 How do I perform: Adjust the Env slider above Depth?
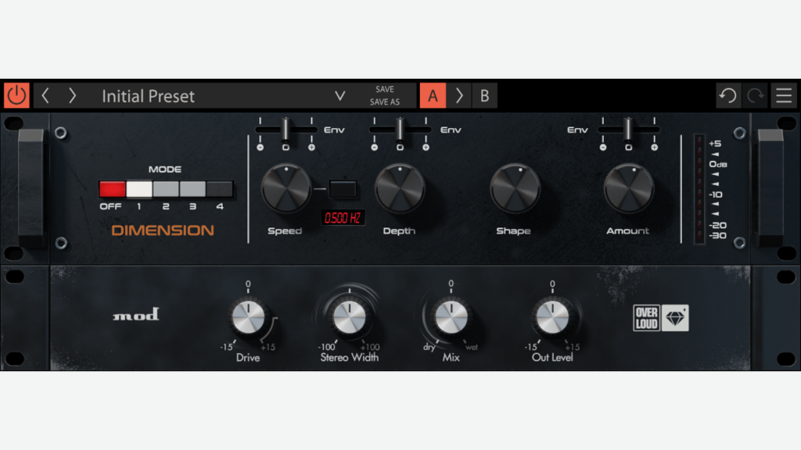[400, 130]
